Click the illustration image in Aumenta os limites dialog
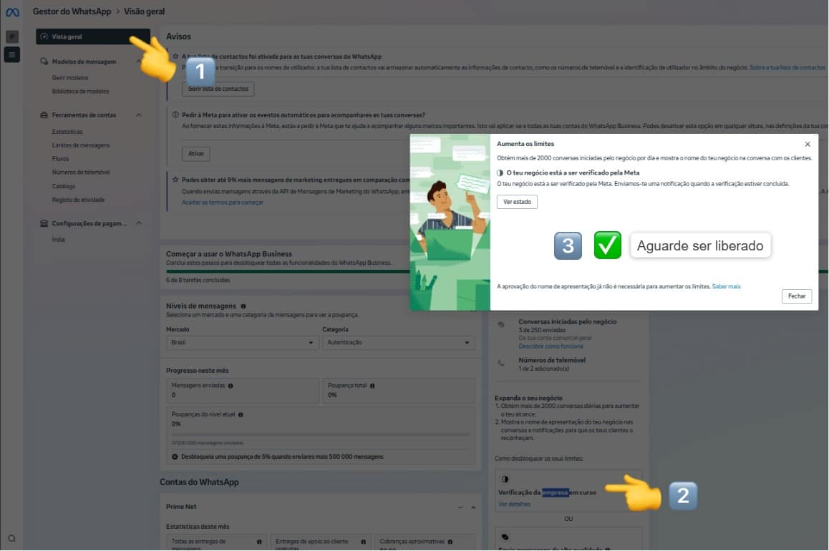Image resolution: width=829 pixels, height=551 pixels. click(450, 222)
